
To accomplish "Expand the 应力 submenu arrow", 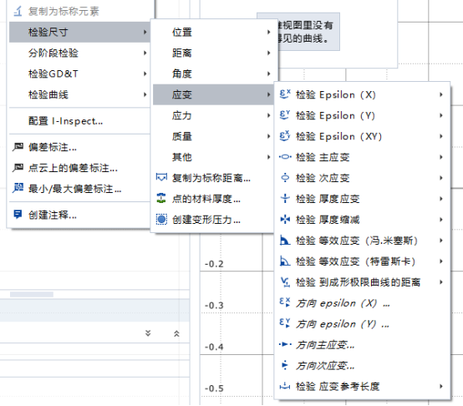I will click(x=269, y=115).
